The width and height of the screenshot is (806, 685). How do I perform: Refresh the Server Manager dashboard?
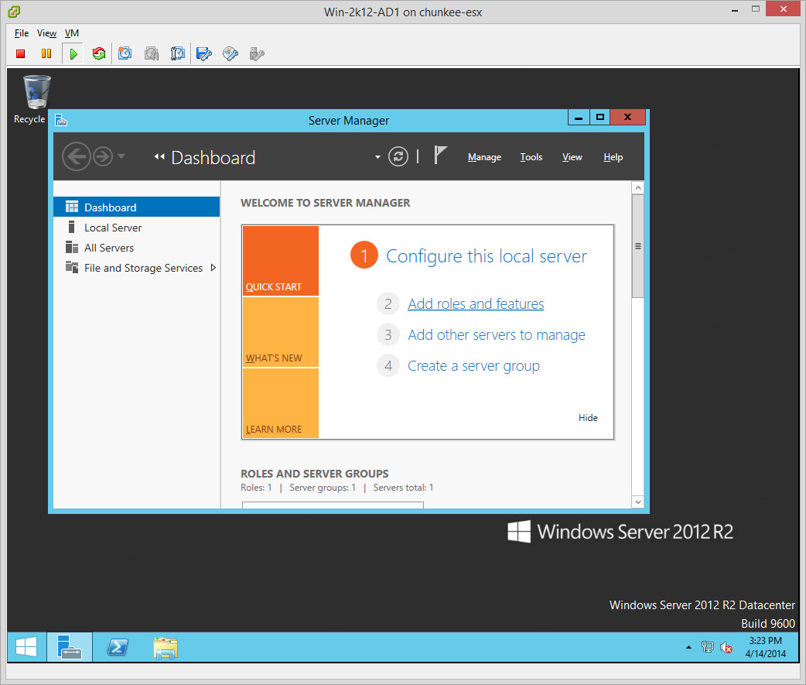(x=398, y=156)
